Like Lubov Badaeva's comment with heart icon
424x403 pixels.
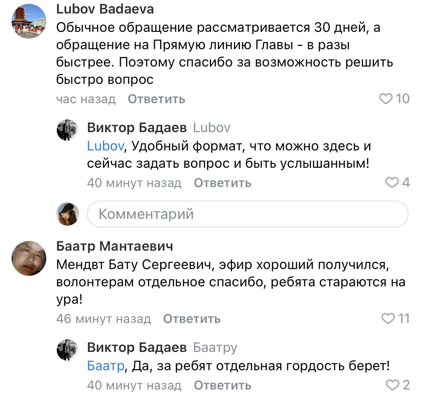tap(386, 98)
